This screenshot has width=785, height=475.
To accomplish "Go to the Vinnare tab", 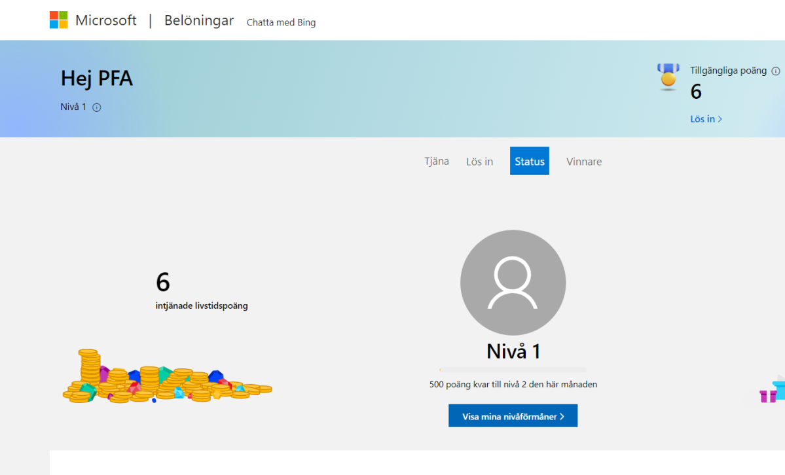I will click(x=583, y=162).
